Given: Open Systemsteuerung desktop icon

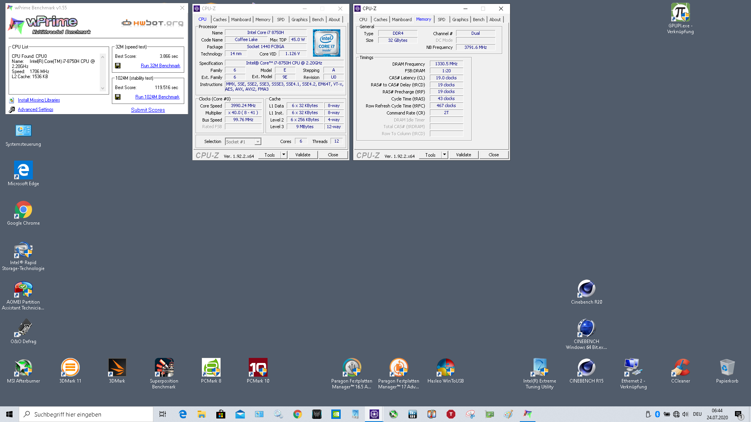Looking at the screenshot, I should click(23, 135).
